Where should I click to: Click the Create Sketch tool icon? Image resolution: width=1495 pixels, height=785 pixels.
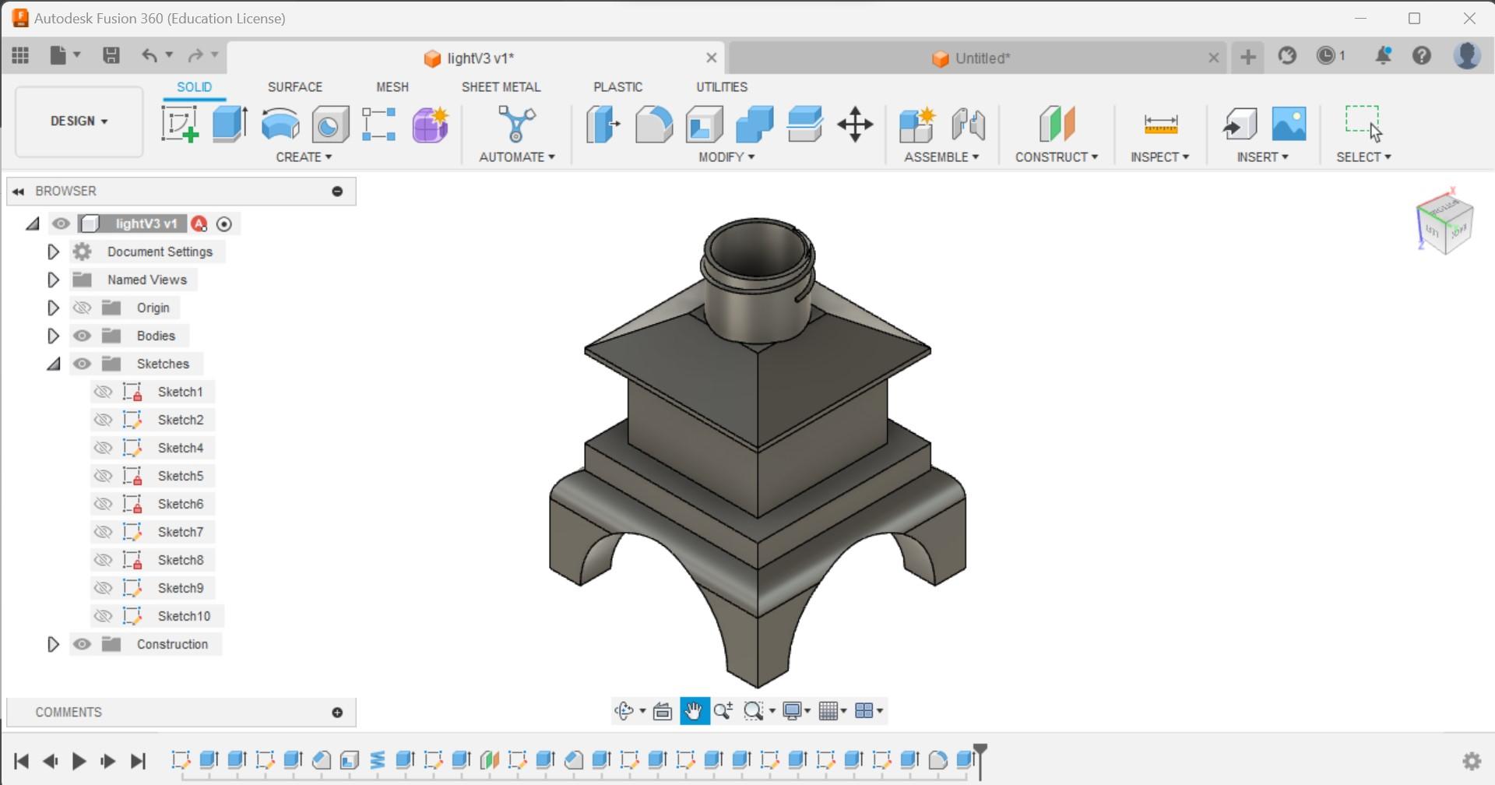180,125
